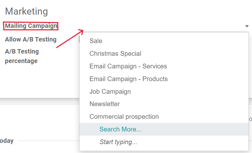Click the partially visible Today label

point(6,141)
